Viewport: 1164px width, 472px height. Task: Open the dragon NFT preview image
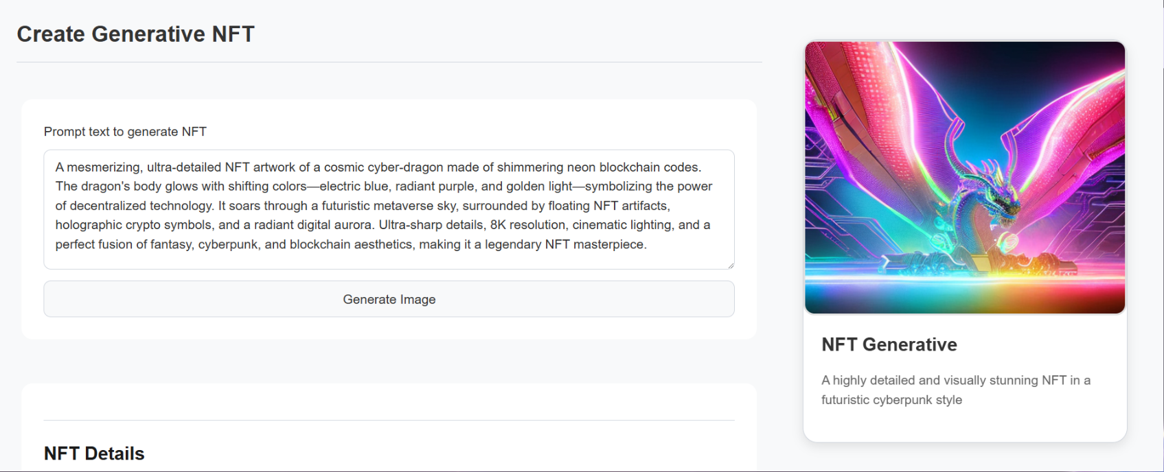[x=965, y=178]
